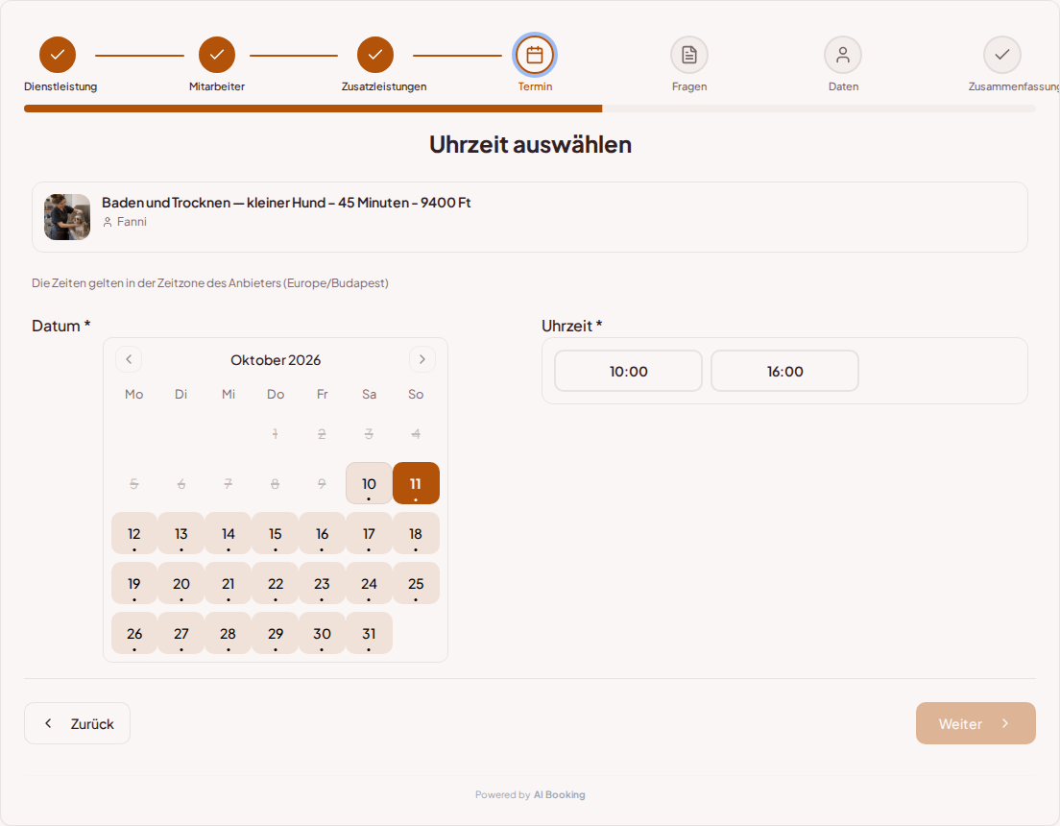Go to previous month in calendar
The image size is (1060, 826).
[129, 359]
